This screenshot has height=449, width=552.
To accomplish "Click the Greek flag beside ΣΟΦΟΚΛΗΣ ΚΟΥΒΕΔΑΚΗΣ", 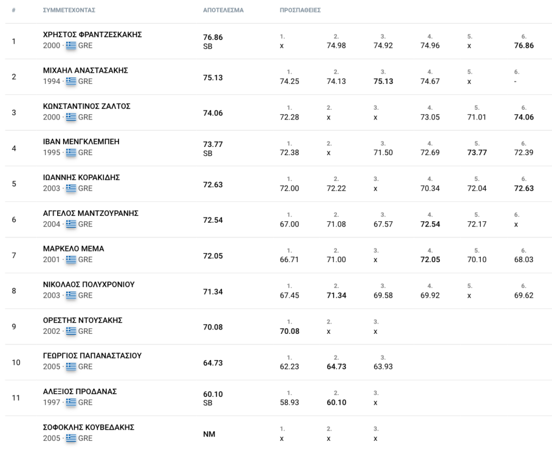I will (x=71, y=438).
